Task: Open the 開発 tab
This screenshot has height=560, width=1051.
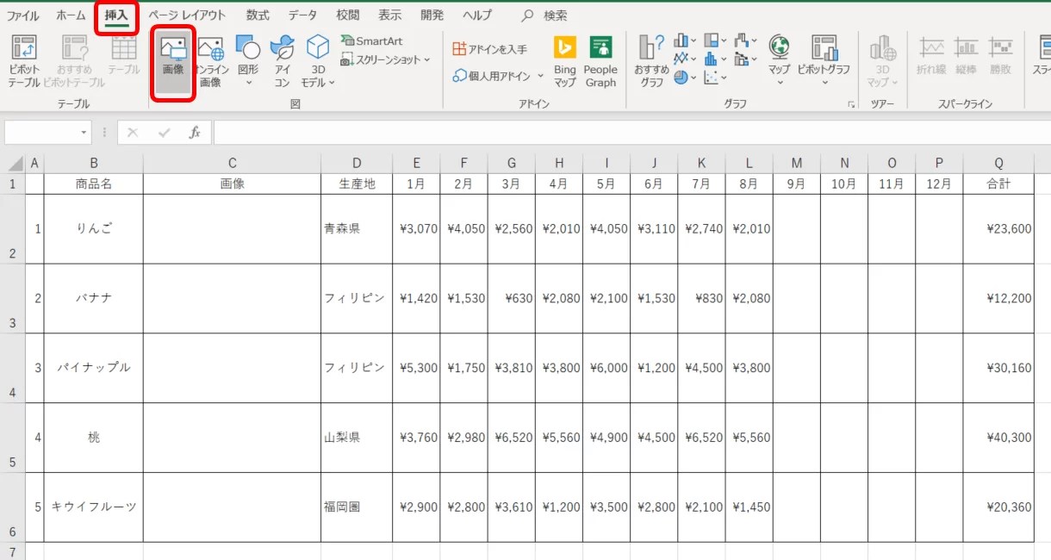Action: click(432, 16)
